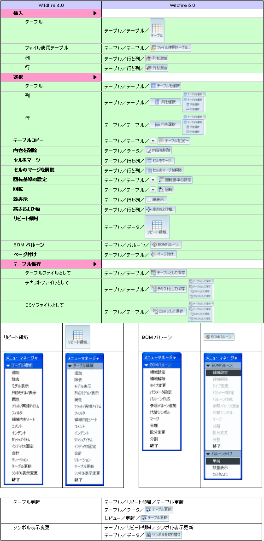Open dropdown arrow before 回転基準の設定
Image resolution: width=264 pixels, height=541 pixels.
pyautogui.click(x=153, y=180)
